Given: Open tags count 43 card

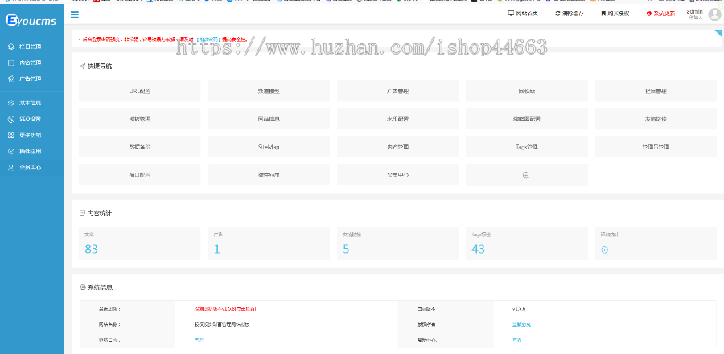Looking at the screenshot, I should tap(526, 243).
